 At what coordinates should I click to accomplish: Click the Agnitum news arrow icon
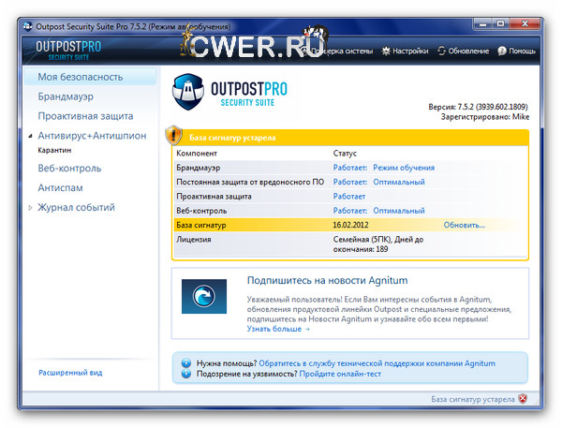203,297
